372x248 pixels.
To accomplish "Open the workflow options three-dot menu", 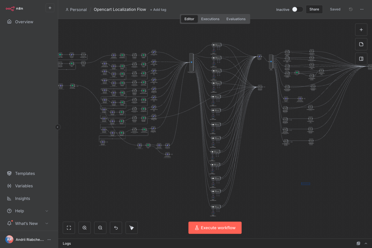I will 362,9.
